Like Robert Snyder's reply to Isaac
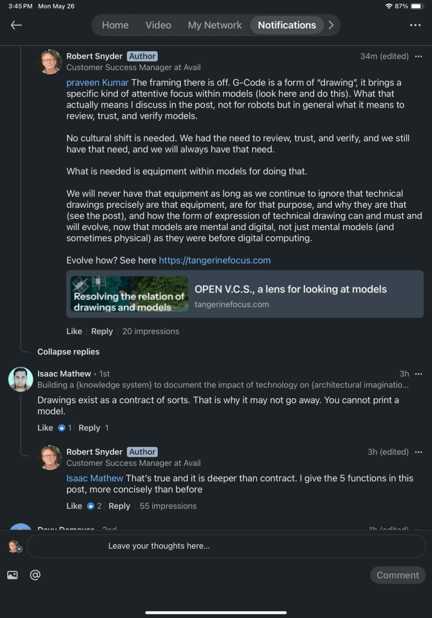This screenshot has width=432, height=618. [74, 506]
